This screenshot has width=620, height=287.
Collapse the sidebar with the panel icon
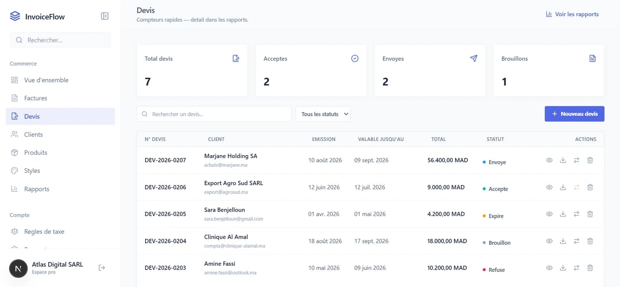click(x=105, y=16)
